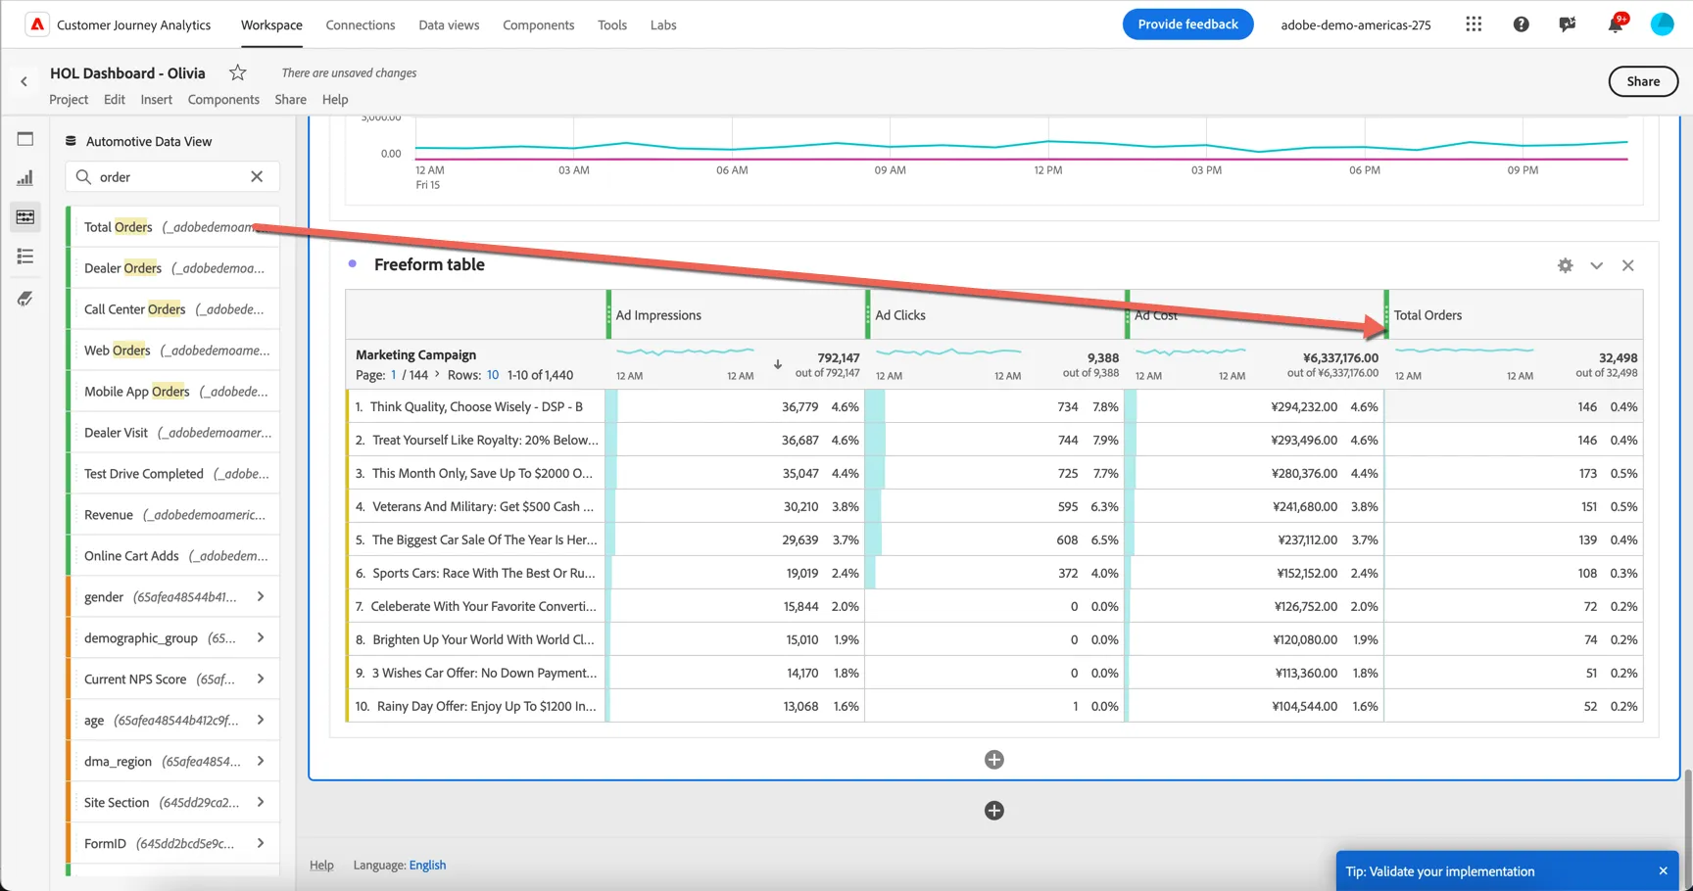Go back with the left arrow
The image size is (1693, 891).
click(24, 82)
